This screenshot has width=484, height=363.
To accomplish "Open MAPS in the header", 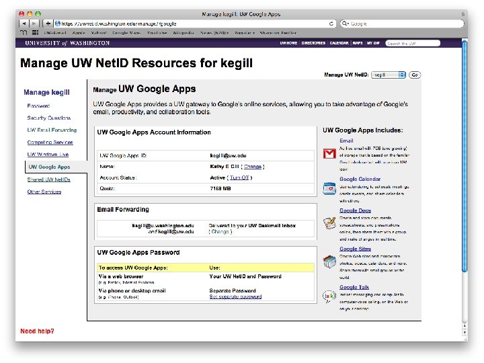I will tap(358, 43).
